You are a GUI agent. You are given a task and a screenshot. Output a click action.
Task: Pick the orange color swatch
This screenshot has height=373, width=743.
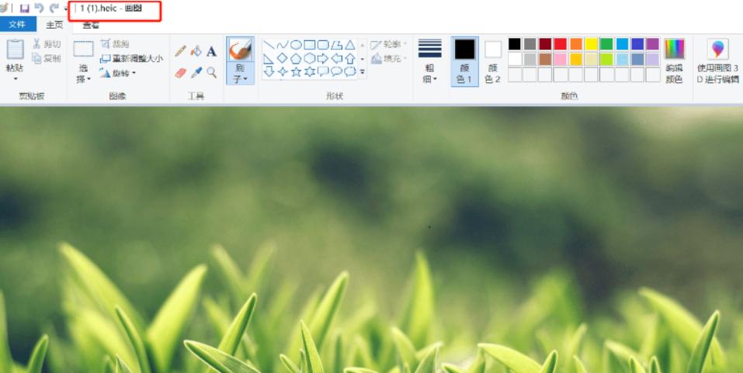[576, 44]
